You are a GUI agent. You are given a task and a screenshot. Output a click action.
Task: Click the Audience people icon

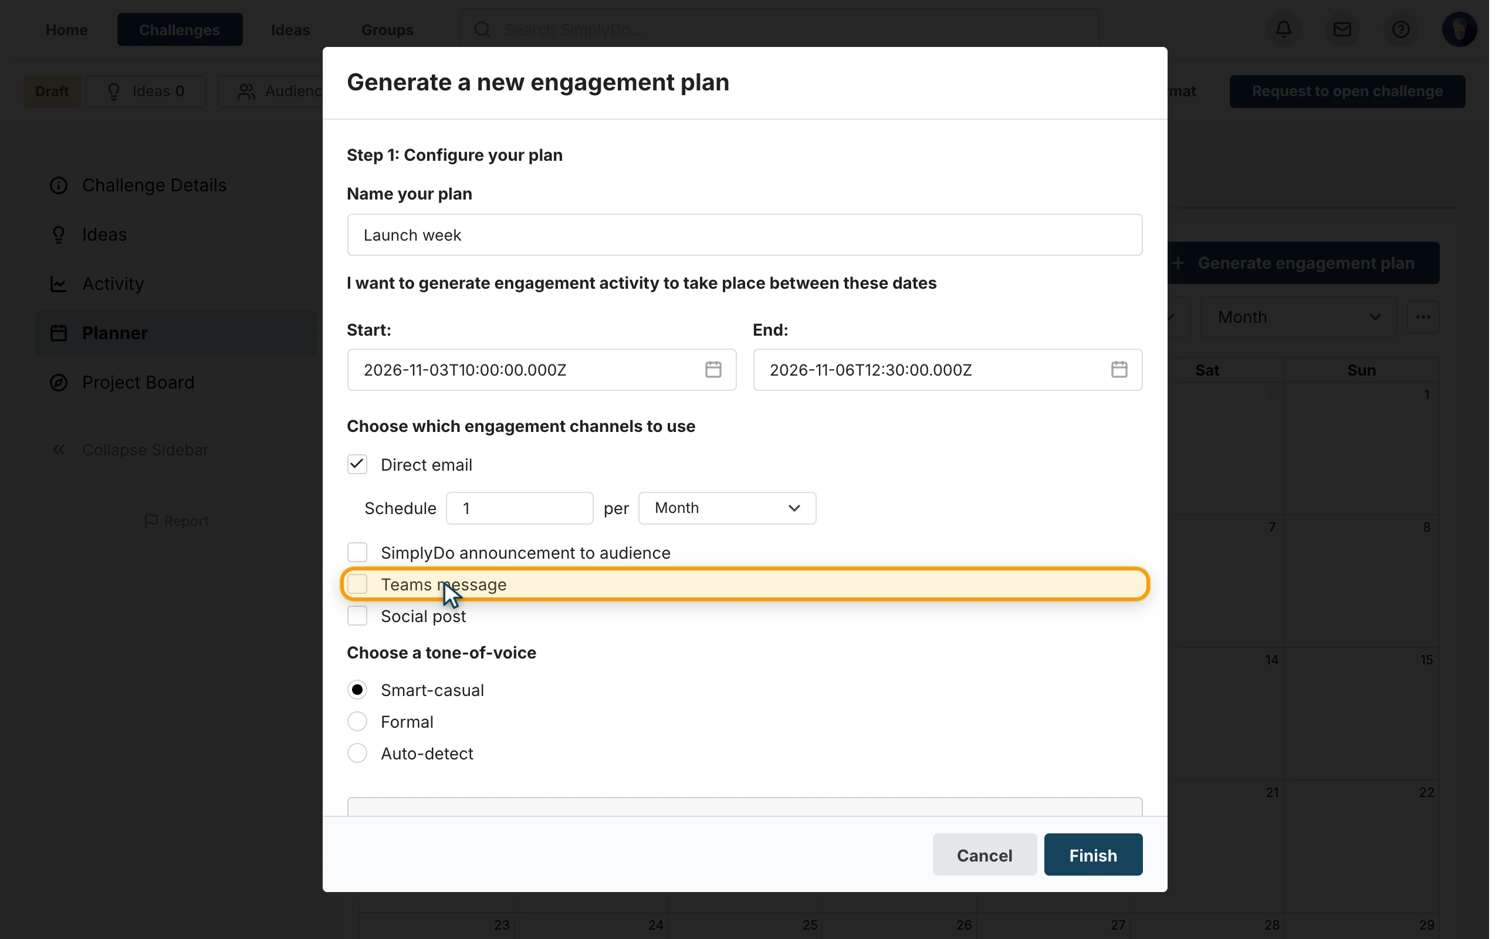point(246,92)
